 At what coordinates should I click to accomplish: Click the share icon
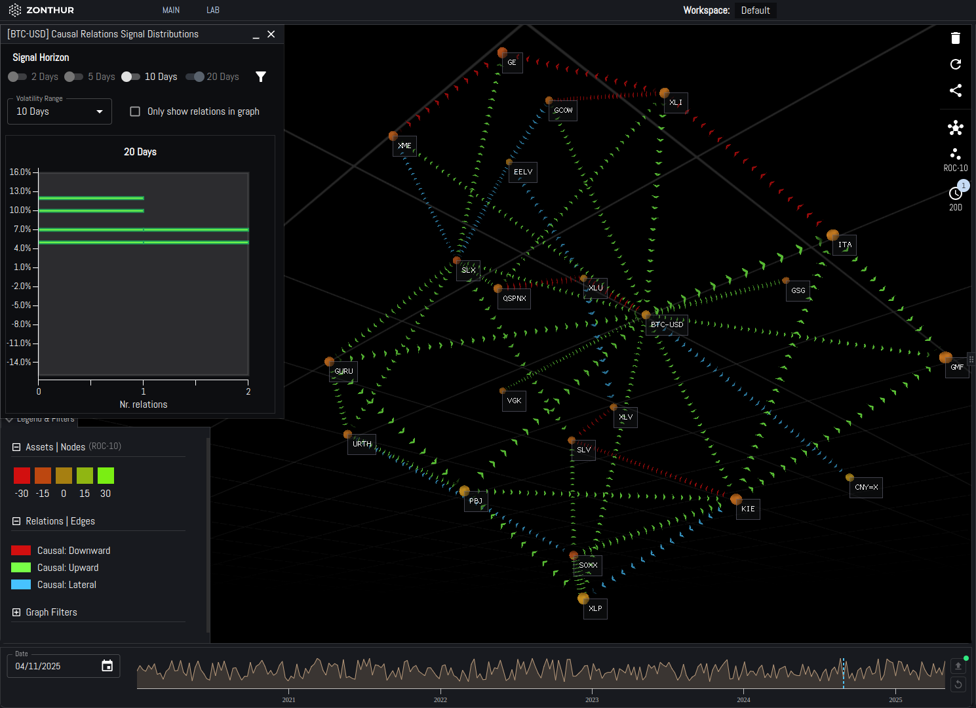(x=955, y=90)
